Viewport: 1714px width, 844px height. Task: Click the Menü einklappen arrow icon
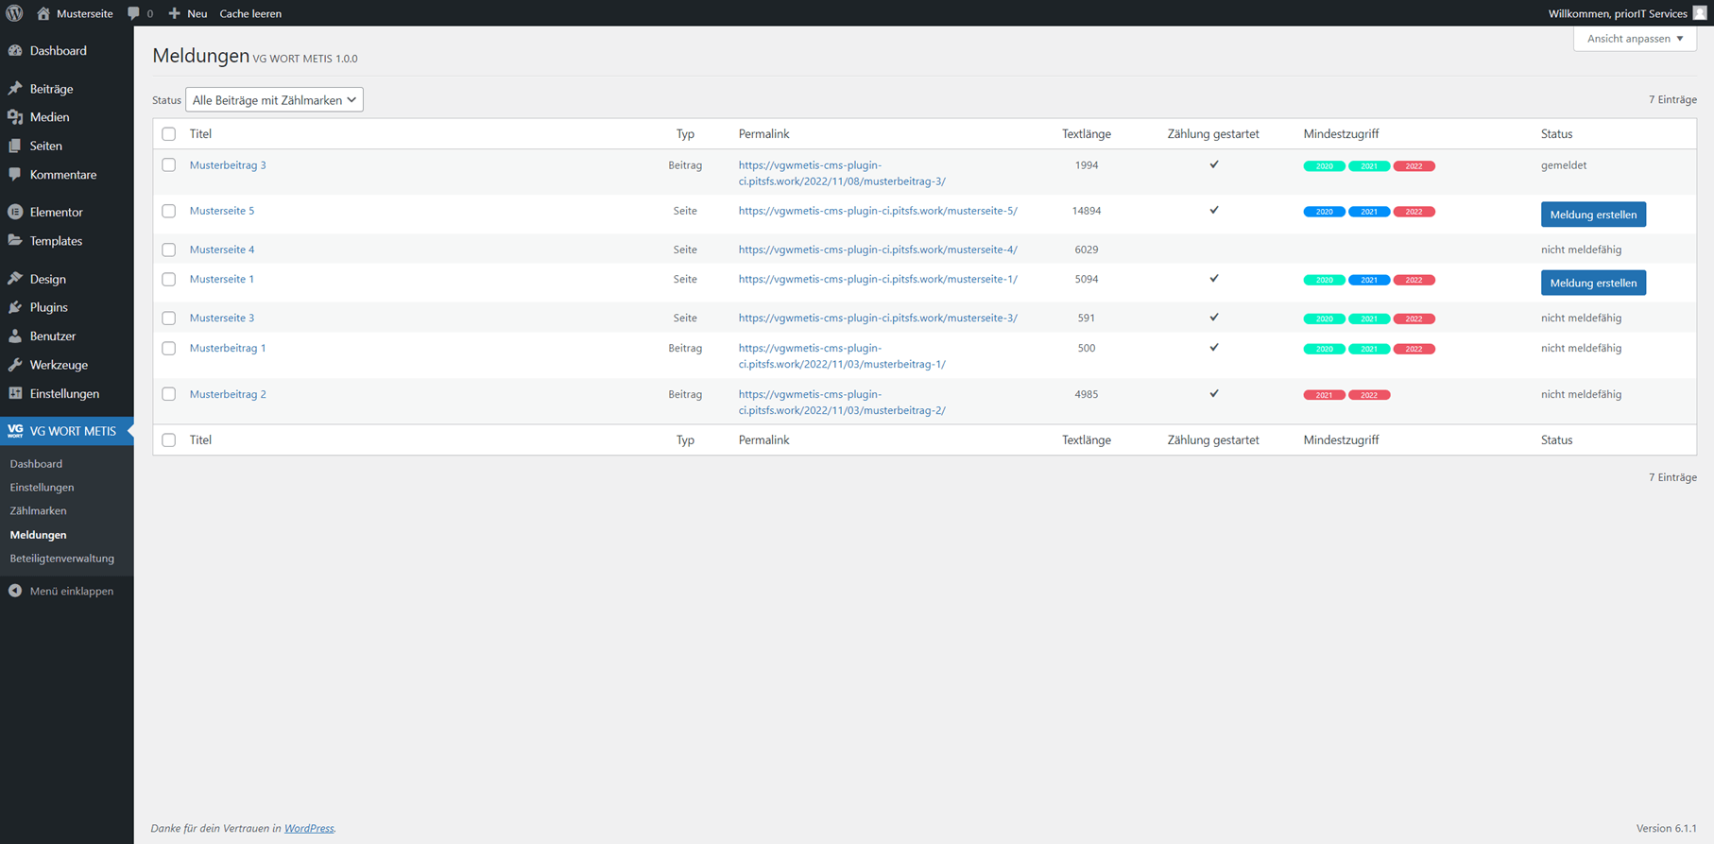tap(15, 591)
